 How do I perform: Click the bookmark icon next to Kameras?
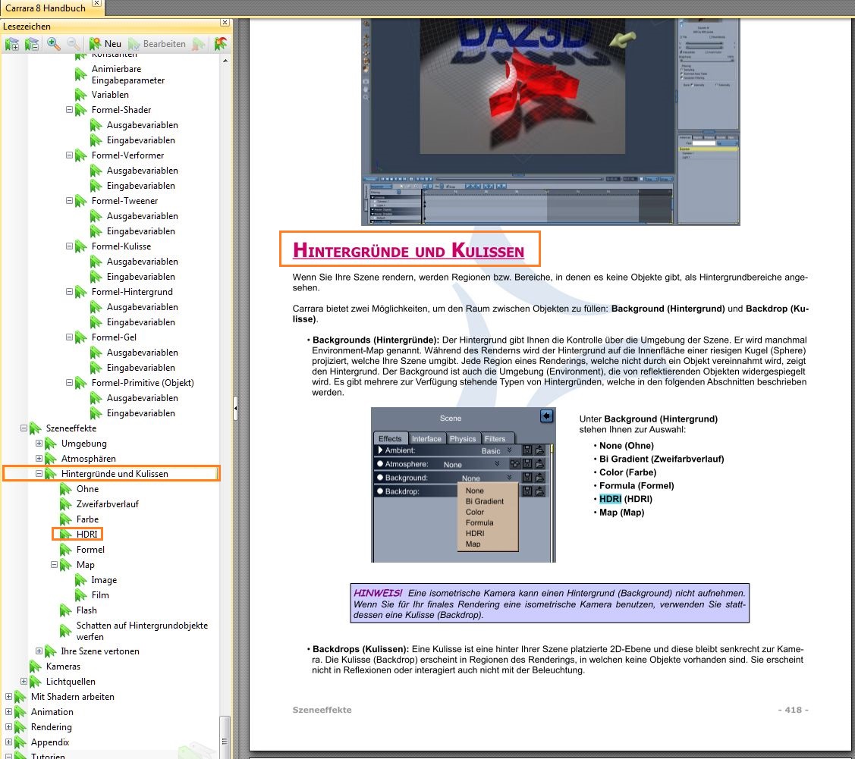[x=36, y=666]
